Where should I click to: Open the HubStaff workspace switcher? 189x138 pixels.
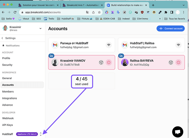tap(41, 134)
